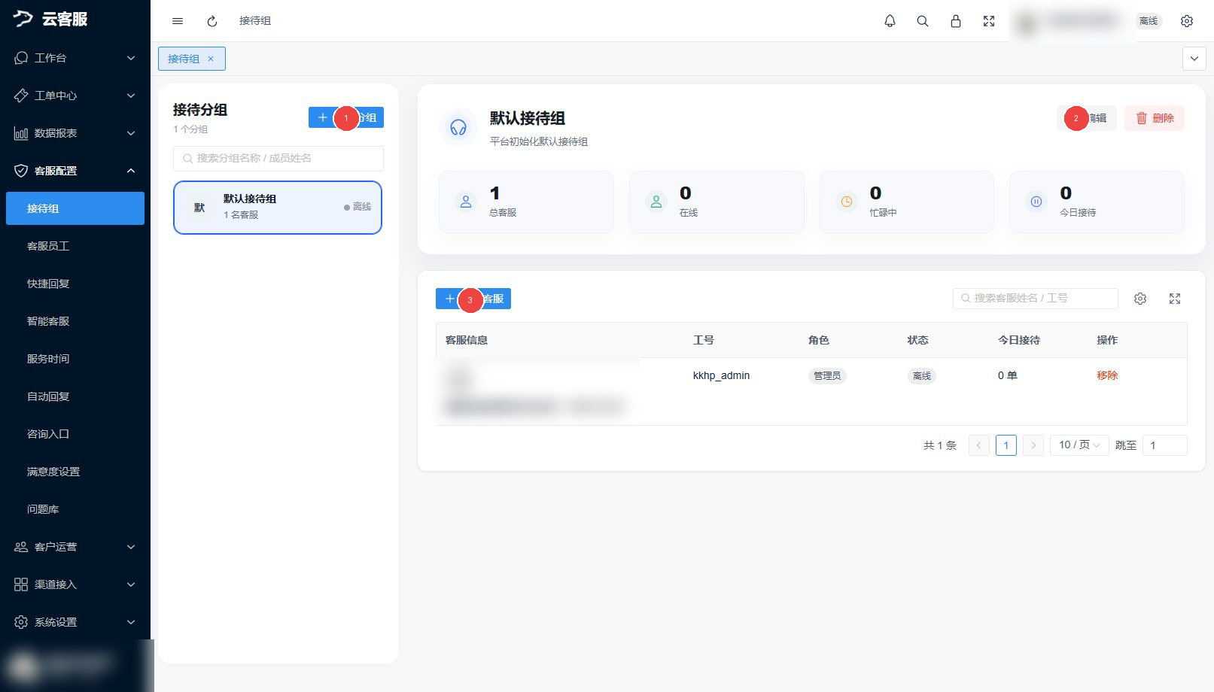Expand the 系统设置 menu
Image resolution: width=1214 pixels, height=692 pixels.
coord(75,622)
